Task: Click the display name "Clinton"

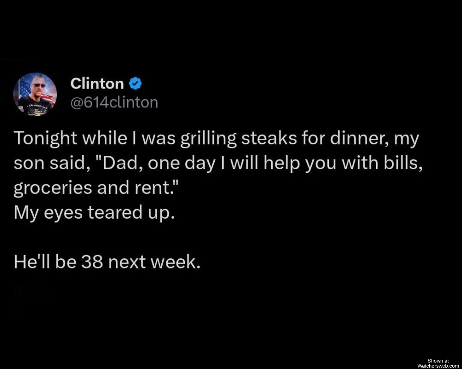Action: pyautogui.click(x=97, y=84)
